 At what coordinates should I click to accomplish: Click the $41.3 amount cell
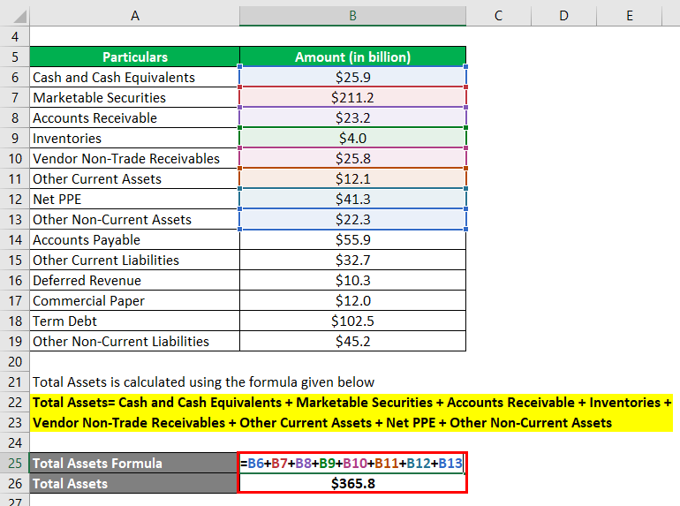352,199
